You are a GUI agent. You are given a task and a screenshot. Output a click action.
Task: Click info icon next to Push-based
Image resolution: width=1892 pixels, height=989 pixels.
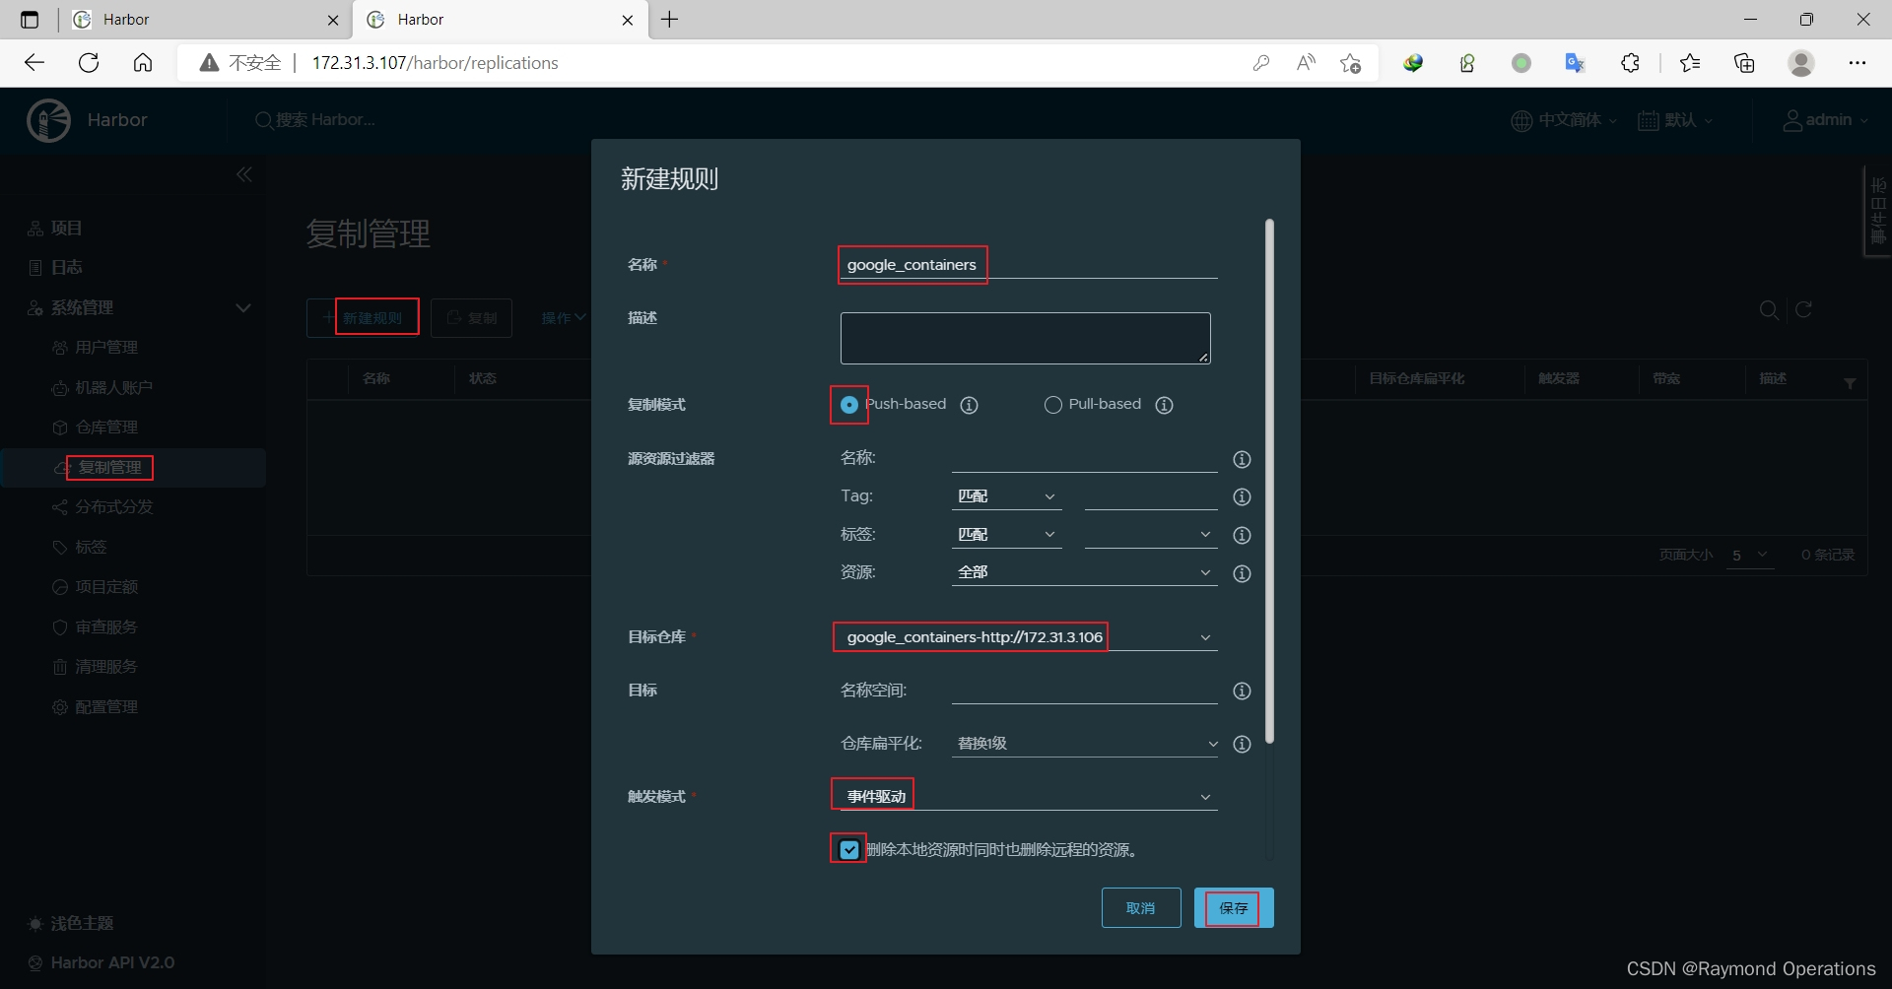click(970, 405)
